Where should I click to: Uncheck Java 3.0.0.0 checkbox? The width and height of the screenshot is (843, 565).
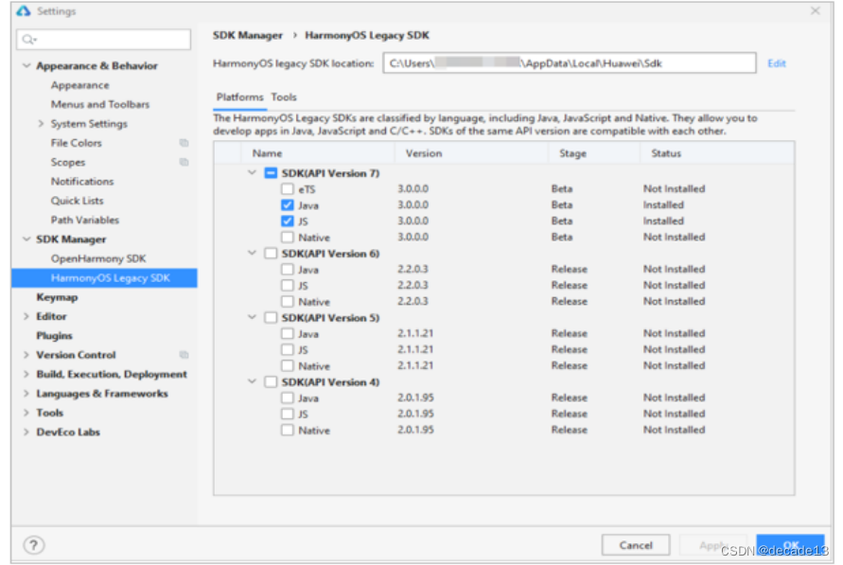click(x=288, y=205)
